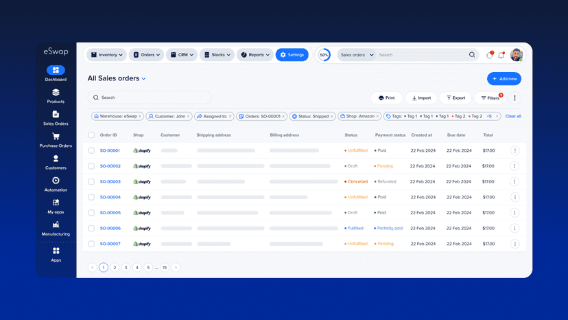
Task: Check the box for order SO-00005
Action: [91, 213]
